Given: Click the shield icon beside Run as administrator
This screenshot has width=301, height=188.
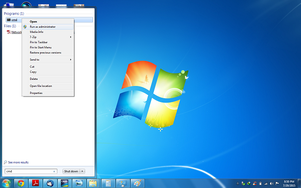Looking at the screenshot, I should coord(25,27).
